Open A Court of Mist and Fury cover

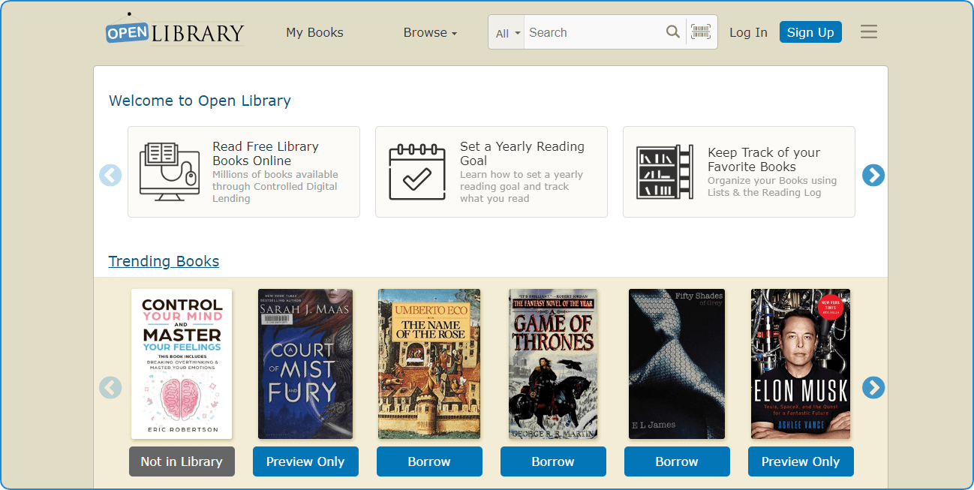(305, 364)
